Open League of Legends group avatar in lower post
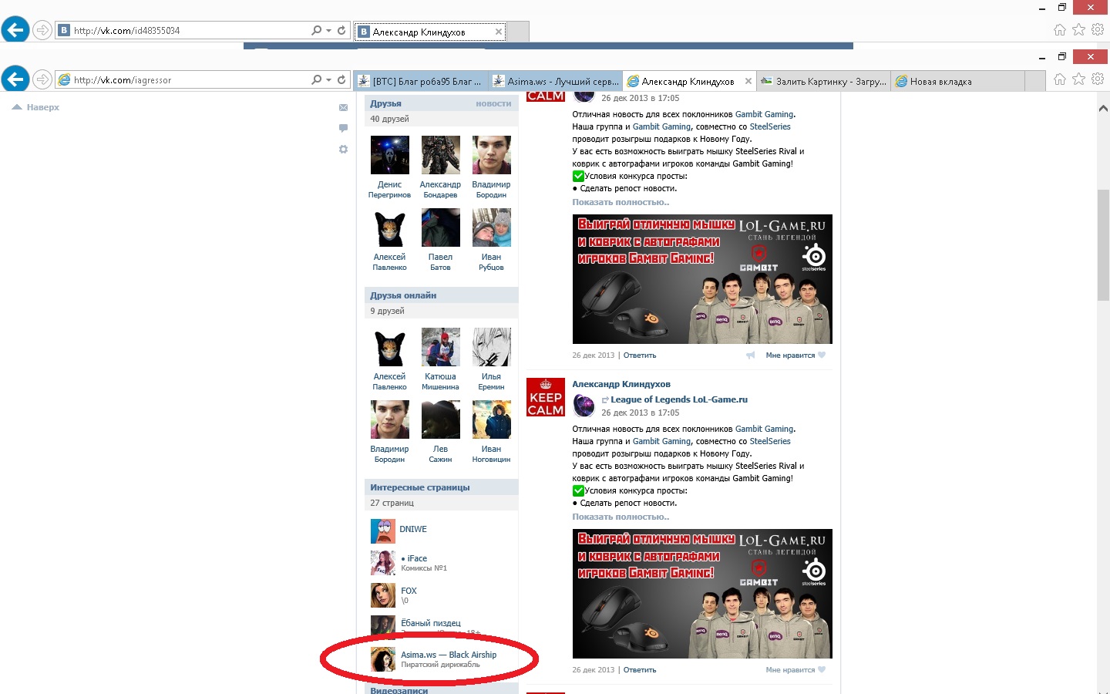The width and height of the screenshot is (1110, 694). tap(584, 406)
